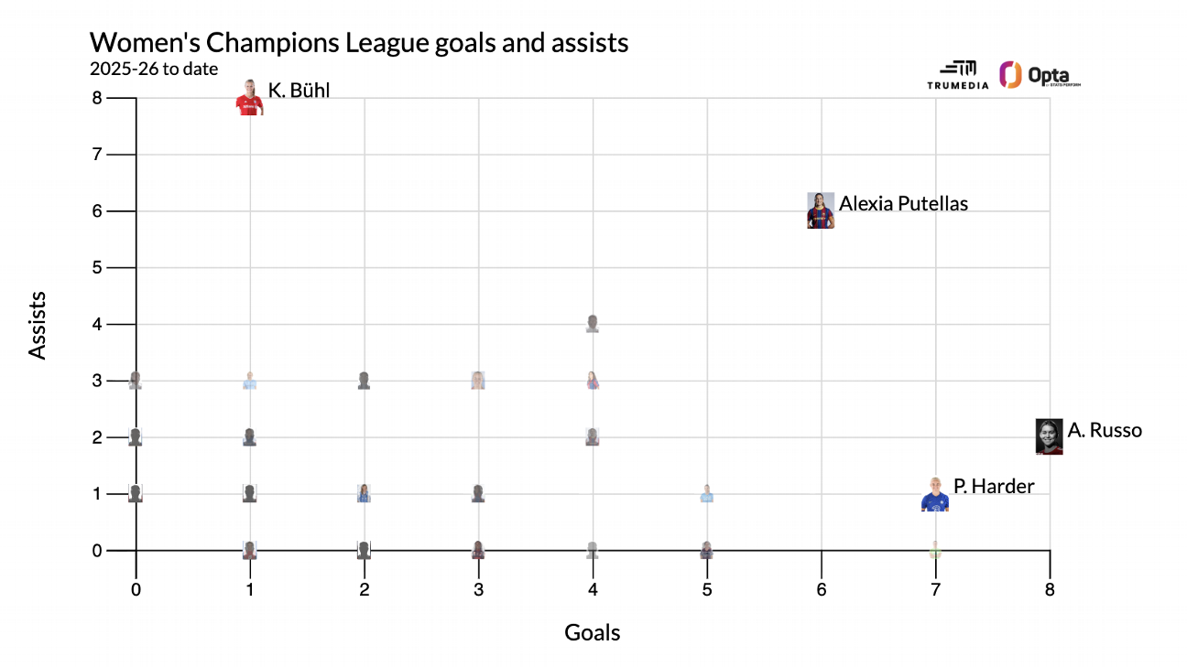
Task: Click the "Assists" y-axis title
Action: (x=38, y=325)
